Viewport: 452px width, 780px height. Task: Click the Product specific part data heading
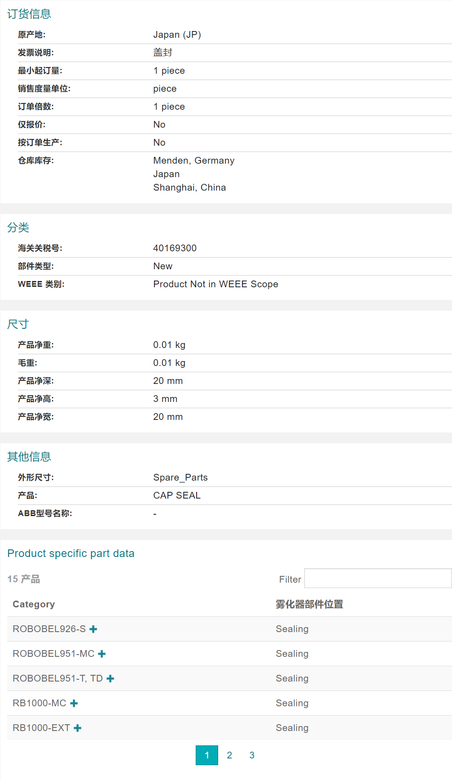coord(71,553)
